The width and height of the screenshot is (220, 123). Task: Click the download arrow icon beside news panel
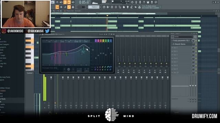pos(139,7)
